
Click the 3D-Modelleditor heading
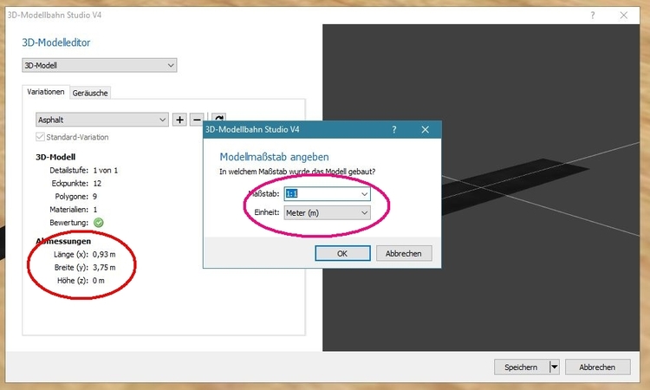pos(56,42)
